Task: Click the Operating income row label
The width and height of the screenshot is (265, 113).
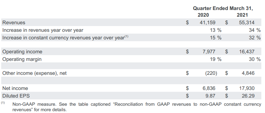Action: (22, 52)
